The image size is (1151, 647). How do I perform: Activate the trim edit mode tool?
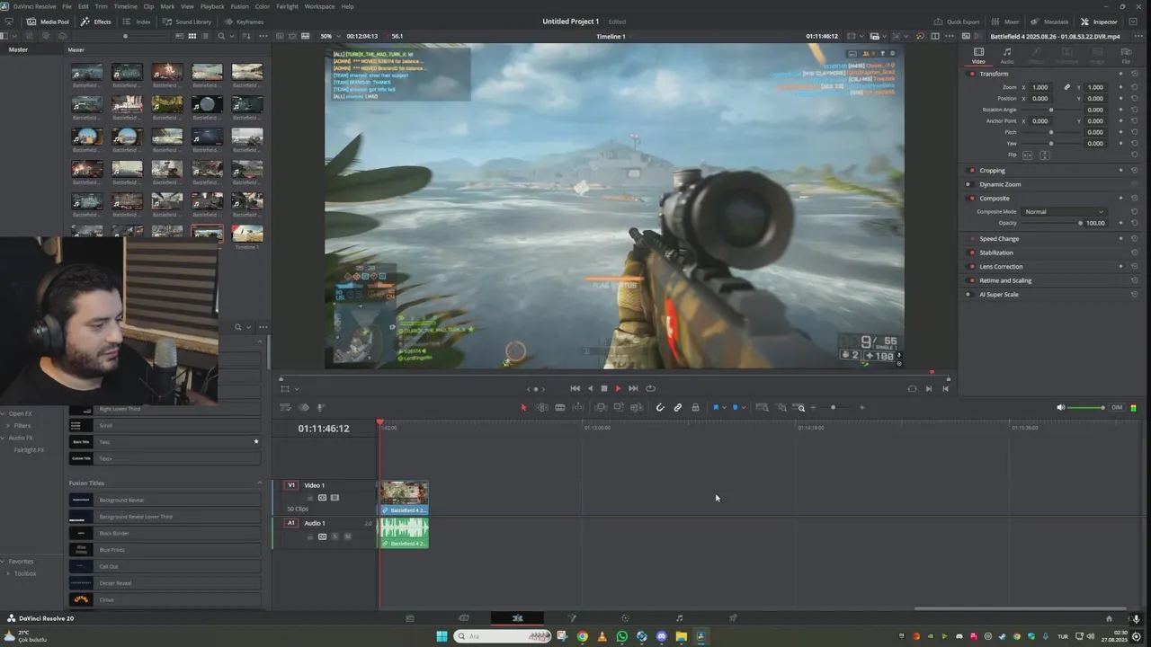click(x=542, y=407)
